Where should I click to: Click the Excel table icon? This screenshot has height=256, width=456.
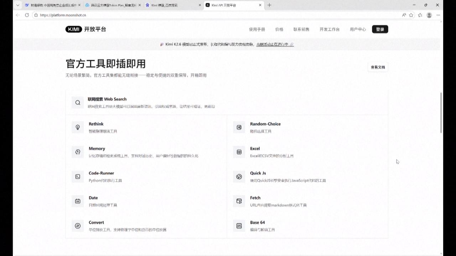239,152
